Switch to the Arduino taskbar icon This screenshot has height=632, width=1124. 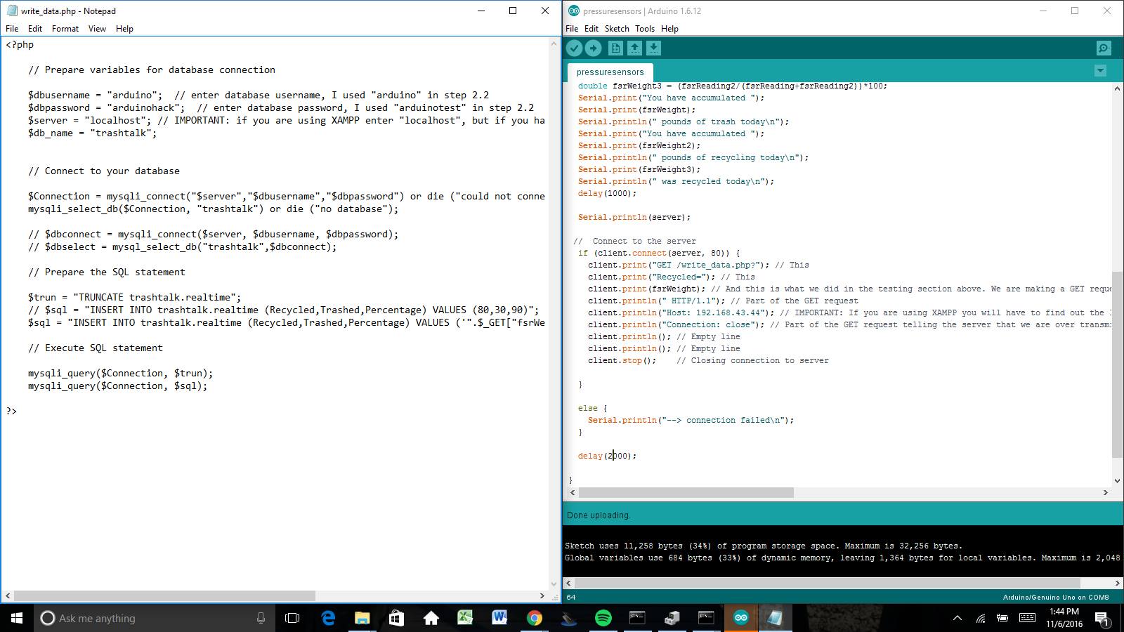tap(740, 618)
